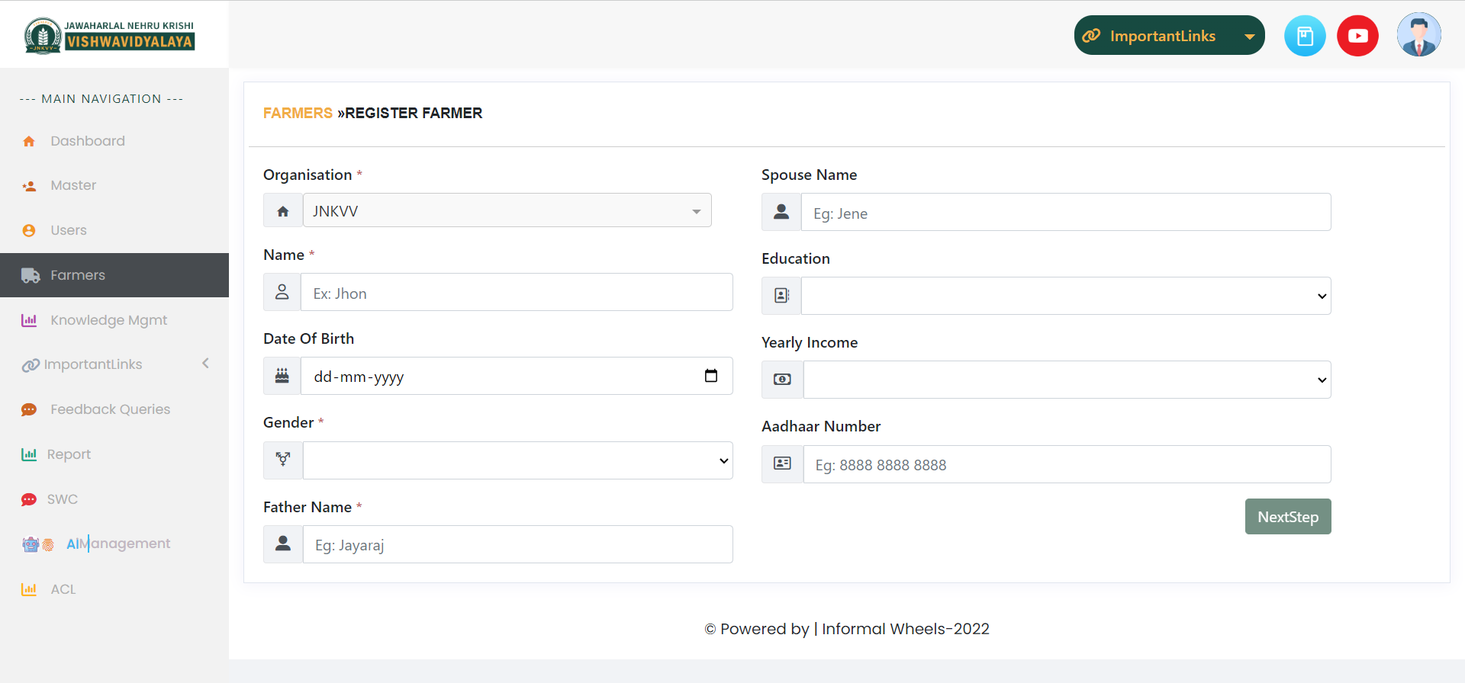Click the AIManagement robot icon
The width and height of the screenshot is (1465, 683).
[x=31, y=544]
